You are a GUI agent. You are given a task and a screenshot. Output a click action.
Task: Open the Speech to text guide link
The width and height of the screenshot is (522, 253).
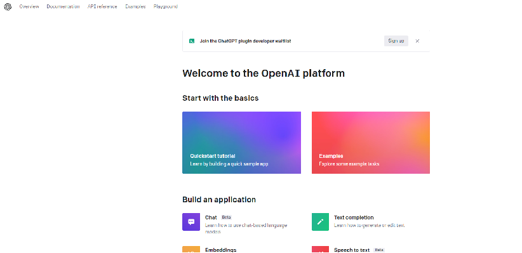point(352,250)
